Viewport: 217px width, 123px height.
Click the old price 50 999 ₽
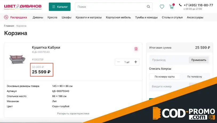point(38,67)
